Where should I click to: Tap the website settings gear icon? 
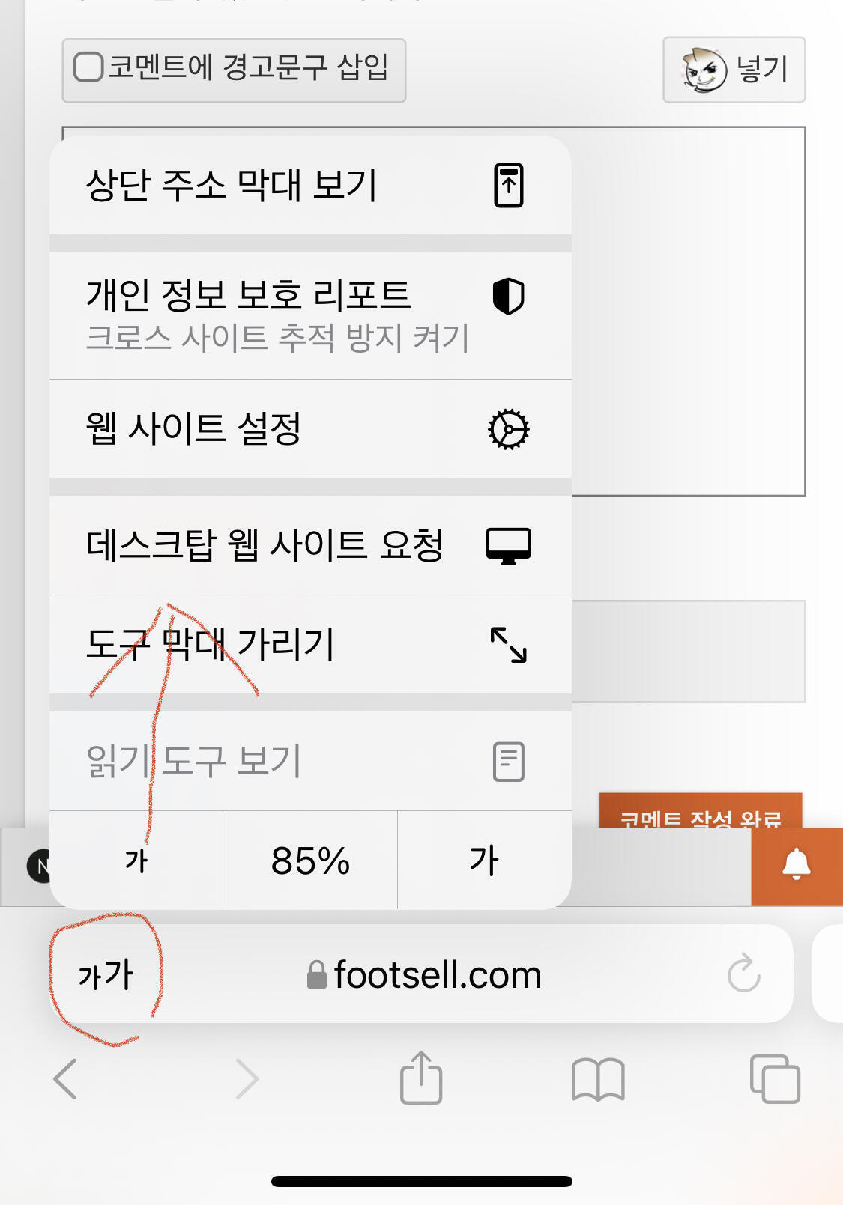coord(508,429)
